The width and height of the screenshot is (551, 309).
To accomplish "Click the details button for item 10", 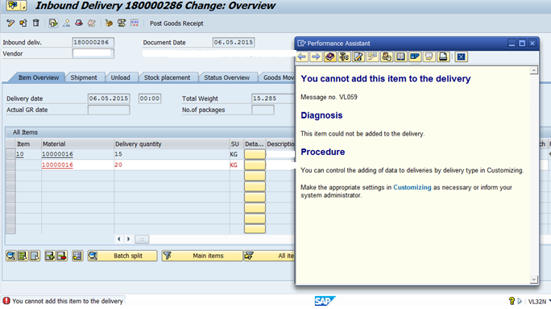I will (255, 154).
